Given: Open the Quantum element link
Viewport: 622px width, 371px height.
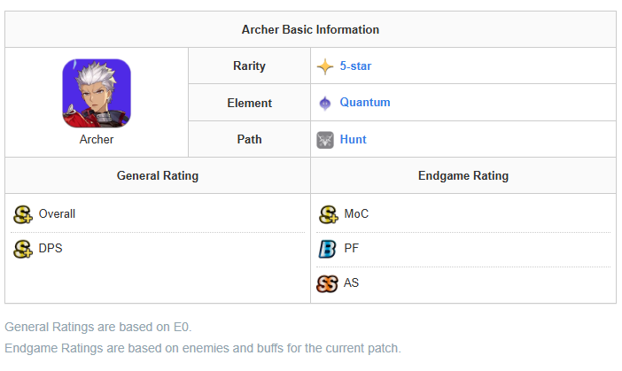Looking at the screenshot, I should pyautogui.click(x=365, y=103).
